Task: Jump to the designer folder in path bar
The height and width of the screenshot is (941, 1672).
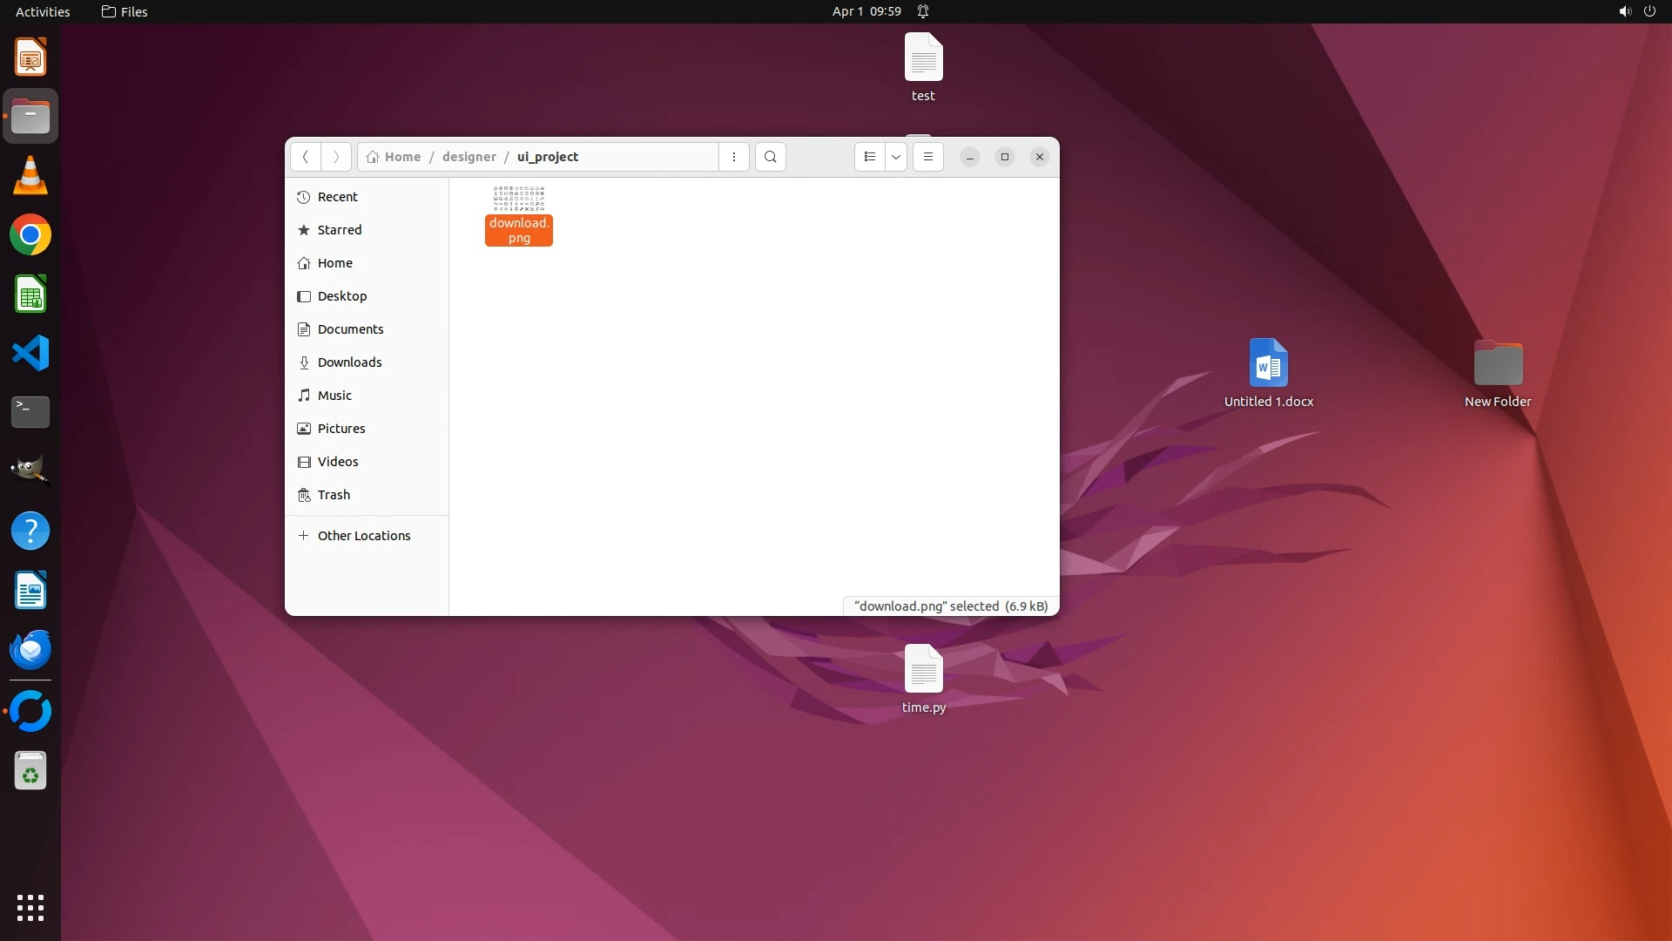Action: coord(469,157)
